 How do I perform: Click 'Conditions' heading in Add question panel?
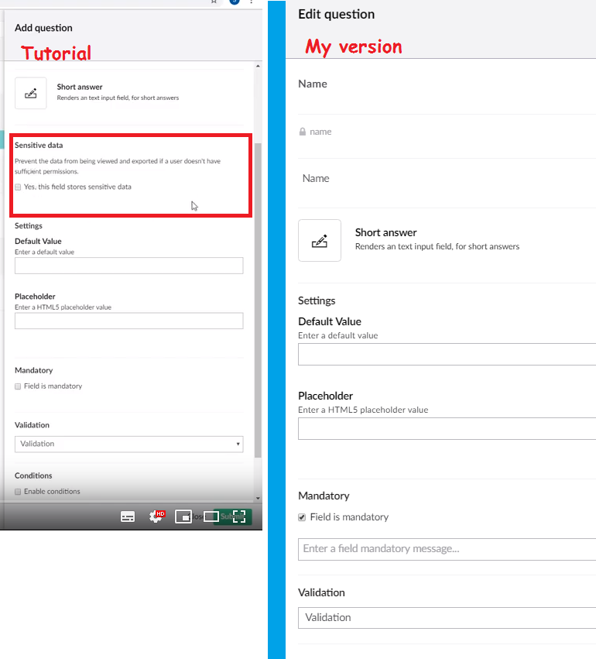coord(33,475)
